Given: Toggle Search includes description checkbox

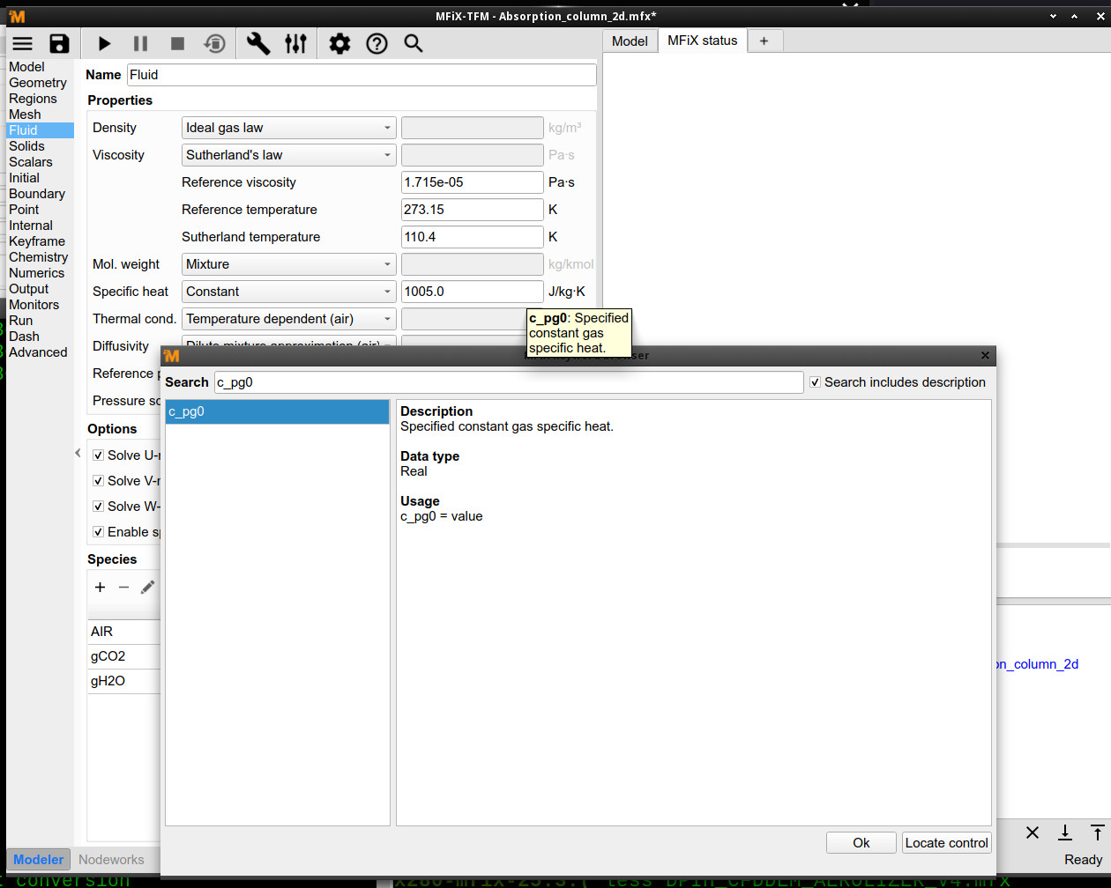Looking at the screenshot, I should click(816, 382).
